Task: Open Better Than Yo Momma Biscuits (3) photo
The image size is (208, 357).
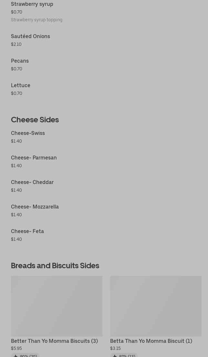Action: pos(57,306)
